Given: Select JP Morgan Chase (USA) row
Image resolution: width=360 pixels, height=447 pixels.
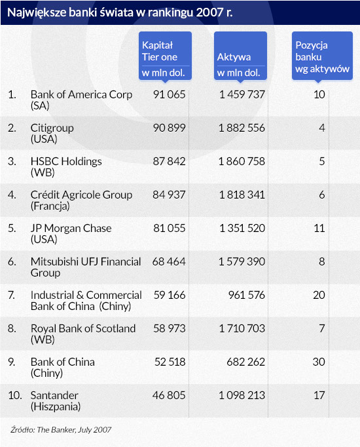Looking at the screenshot, I should coord(180,233).
